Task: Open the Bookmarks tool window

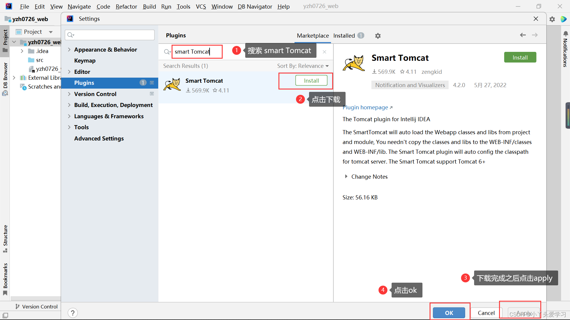Action: point(5,279)
